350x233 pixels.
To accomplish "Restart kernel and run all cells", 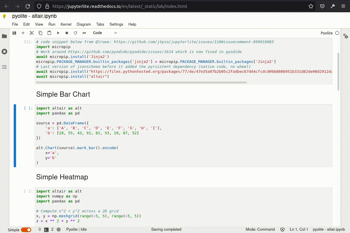I will (84, 33).
